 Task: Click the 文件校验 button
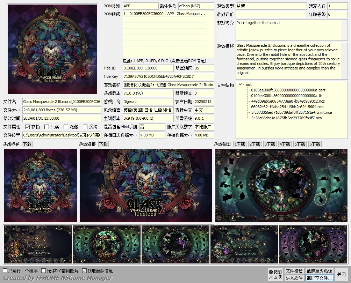294,271
